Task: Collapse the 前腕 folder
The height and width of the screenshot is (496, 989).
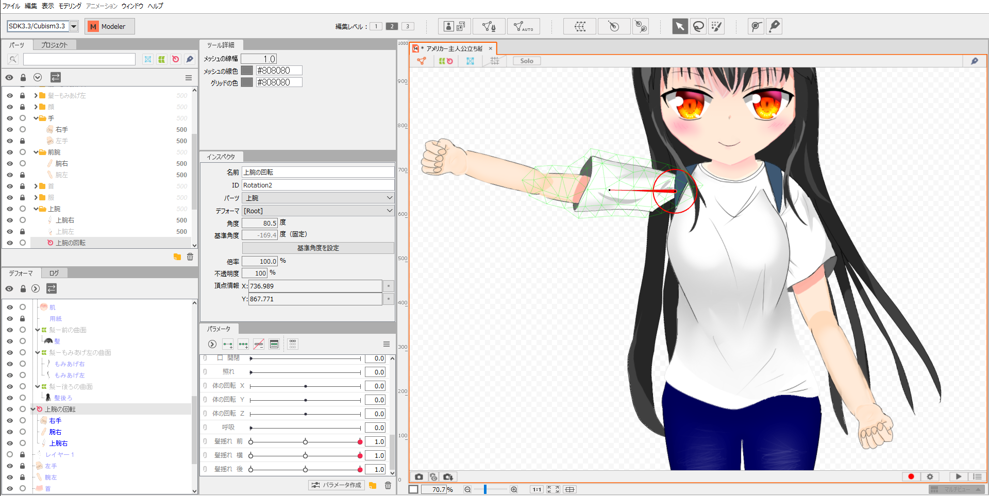Action: 36,152
